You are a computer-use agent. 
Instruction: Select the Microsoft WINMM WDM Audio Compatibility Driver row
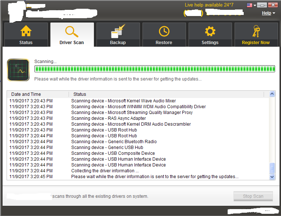tap(138, 107)
